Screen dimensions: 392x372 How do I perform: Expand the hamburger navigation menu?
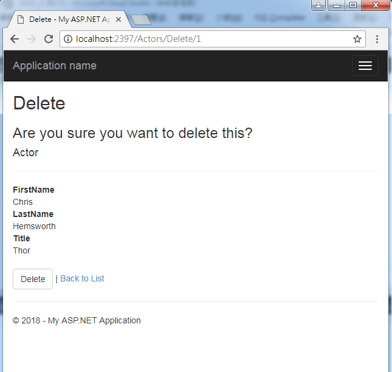click(x=365, y=66)
